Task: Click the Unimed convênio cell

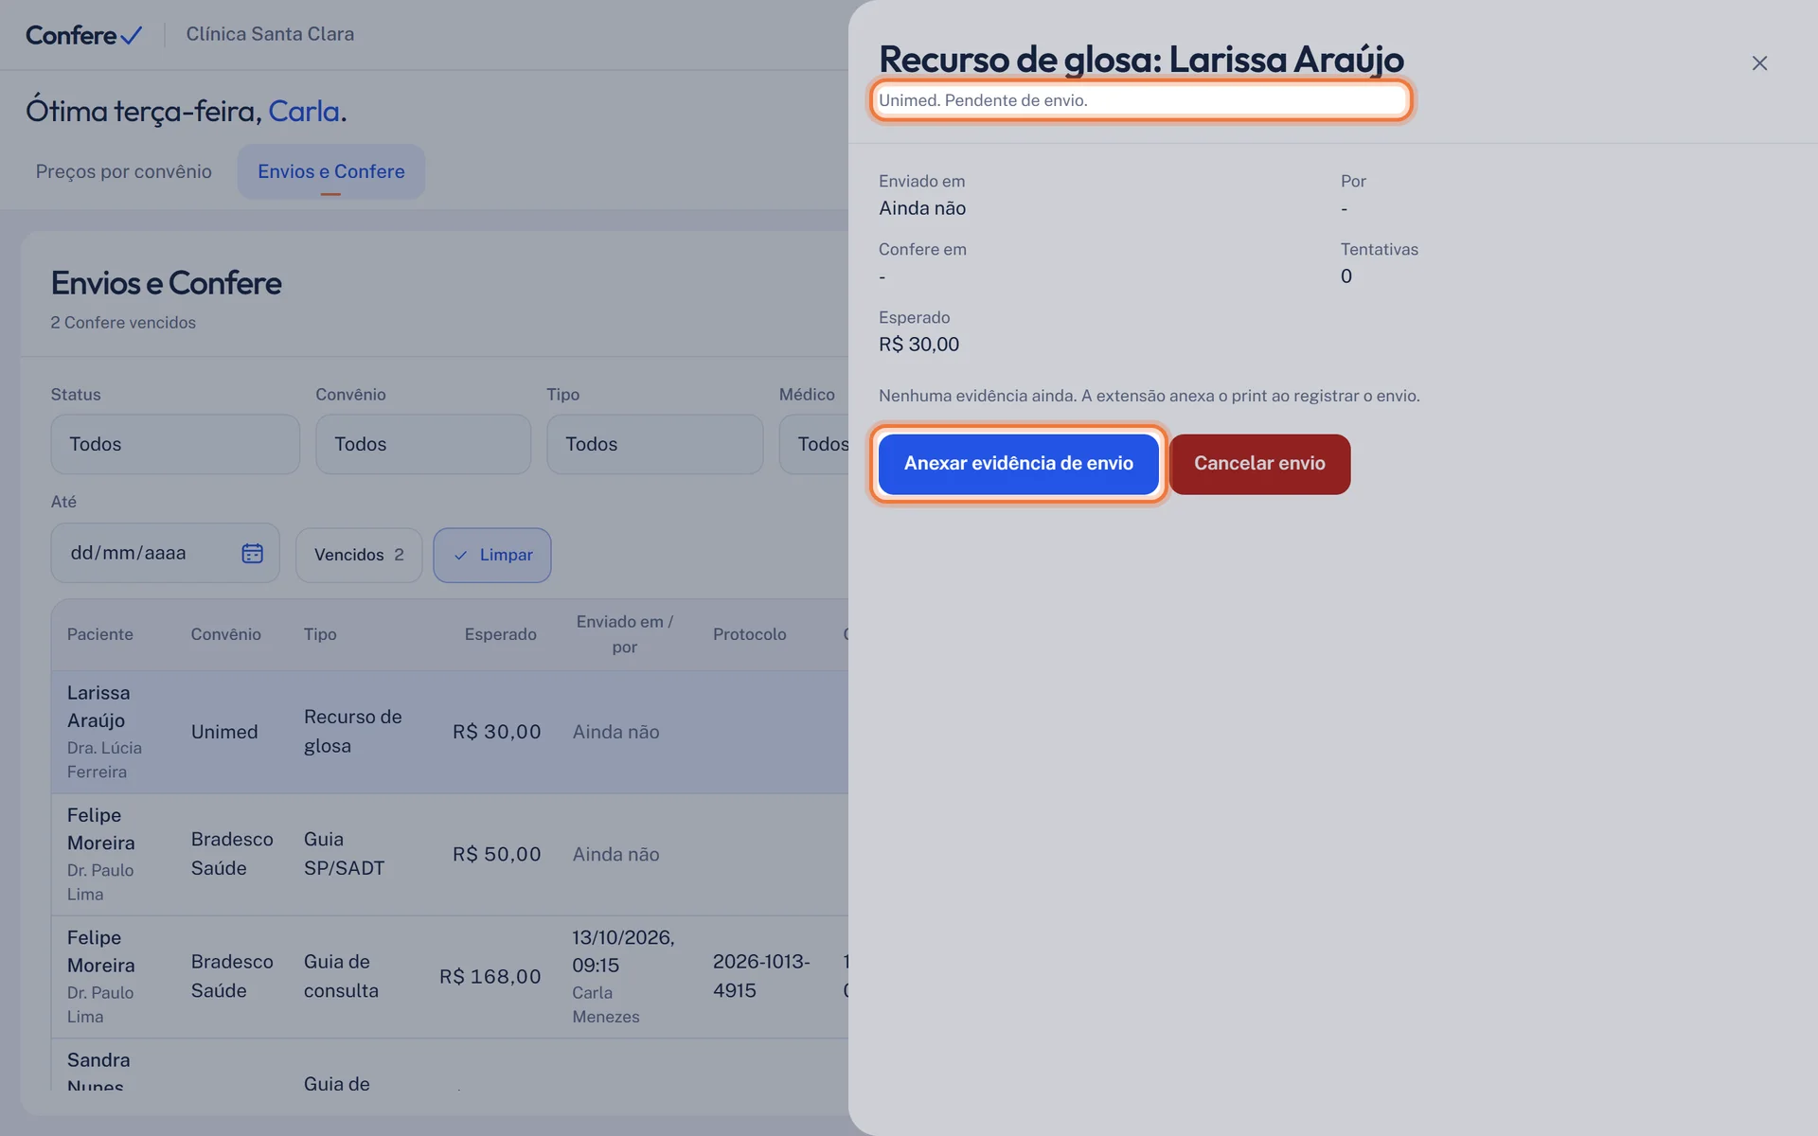Action: [x=224, y=732]
